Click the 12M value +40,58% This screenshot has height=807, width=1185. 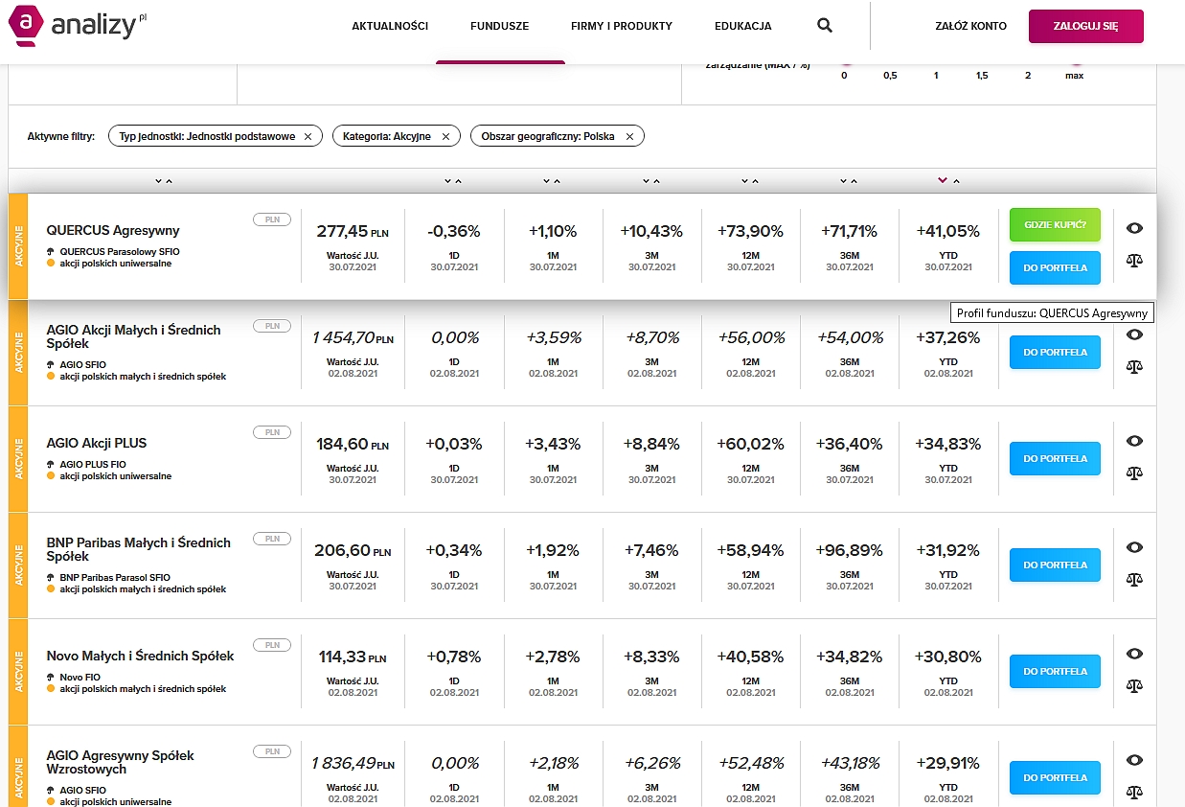750,657
